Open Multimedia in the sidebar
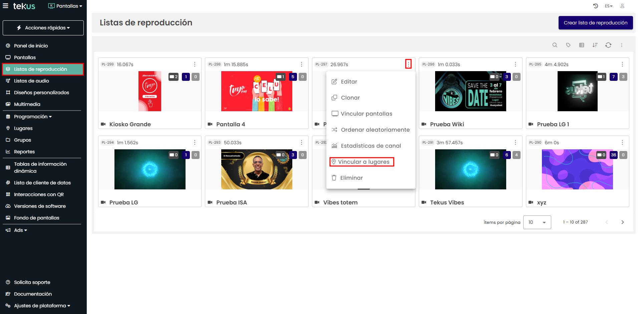 (x=27, y=104)
